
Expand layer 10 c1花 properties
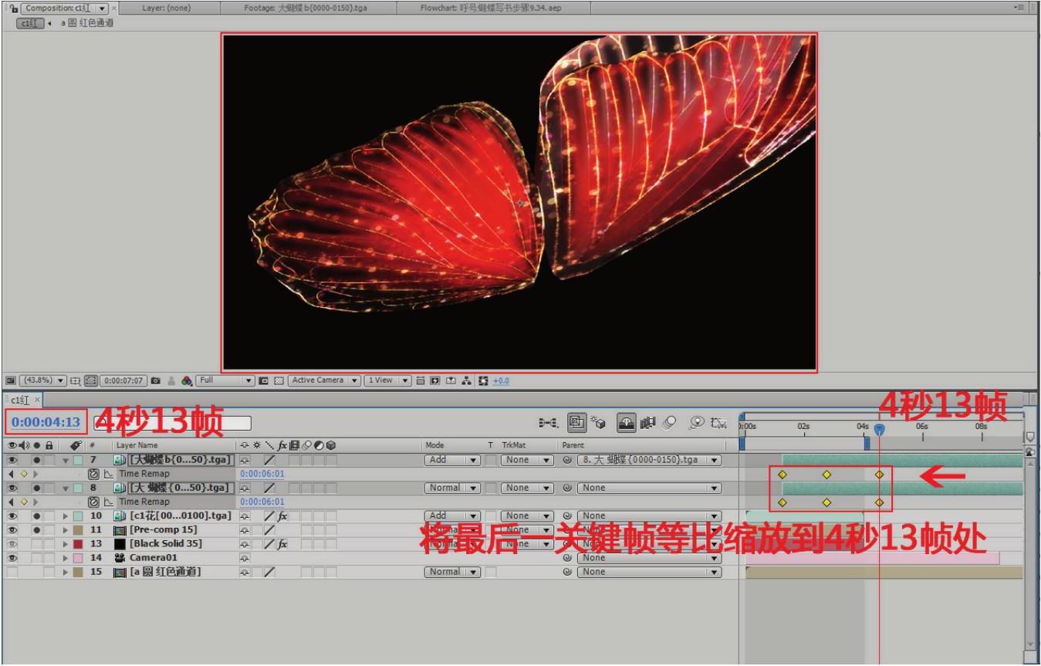coord(66,516)
